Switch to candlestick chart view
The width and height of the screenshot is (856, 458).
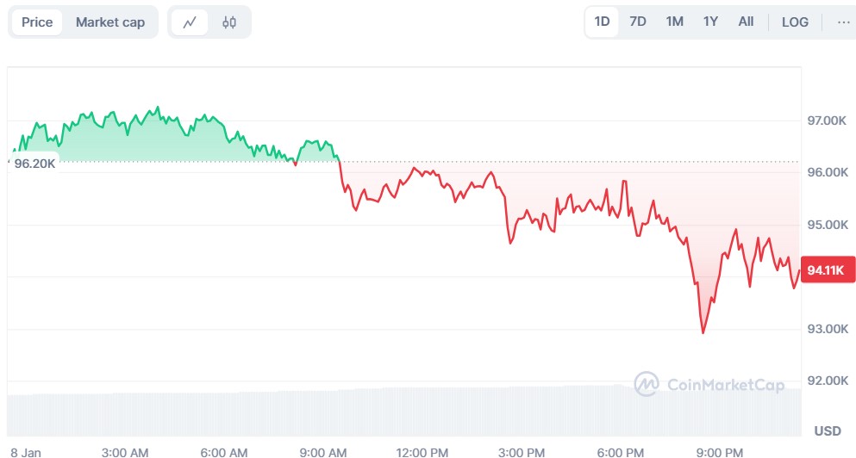[228, 22]
